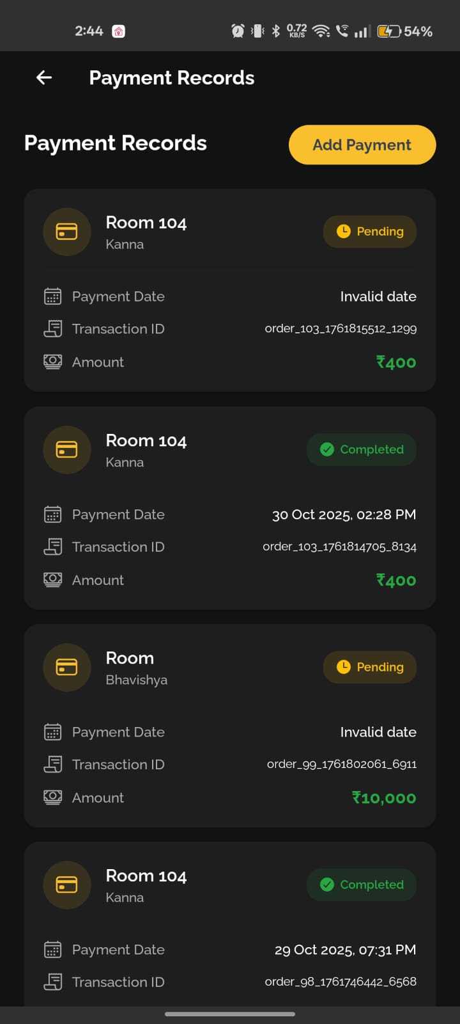
Task: Tap card icon on first Room 104 record
Action: coord(66,232)
